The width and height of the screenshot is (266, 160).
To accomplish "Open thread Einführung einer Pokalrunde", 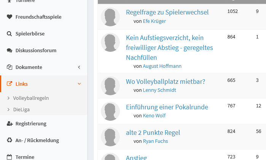I will coord(167,107).
